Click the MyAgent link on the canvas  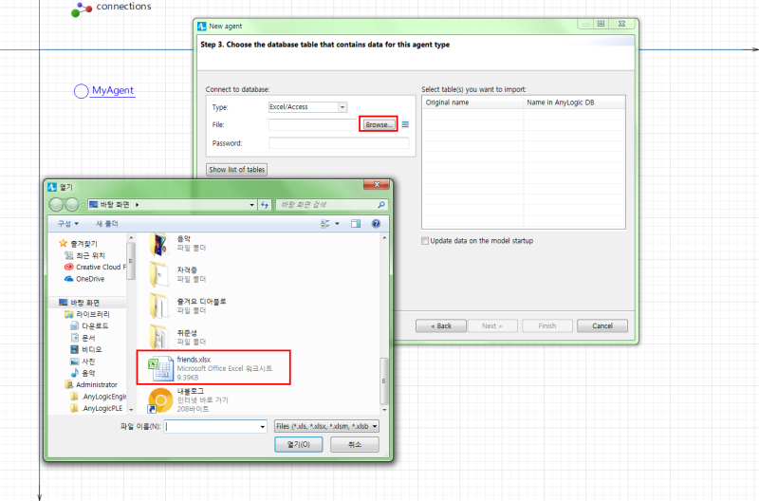(x=112, y=90)
